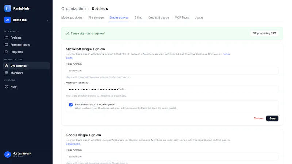This screenshot has width=292, height=164.
Task: Click the Acme Inc organization avatar
Action: coord(7,20)
